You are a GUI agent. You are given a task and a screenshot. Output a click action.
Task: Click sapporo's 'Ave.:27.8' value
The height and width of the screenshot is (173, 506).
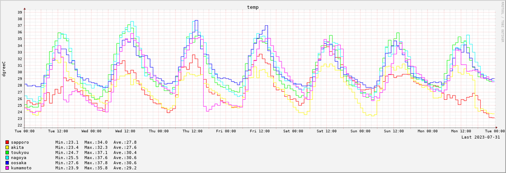[125, 142]
